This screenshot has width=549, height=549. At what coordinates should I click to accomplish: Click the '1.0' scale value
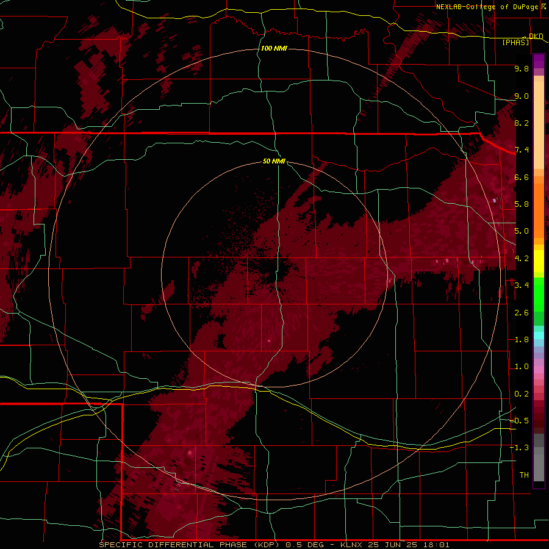pyautogui.click(x=522, y=367)
